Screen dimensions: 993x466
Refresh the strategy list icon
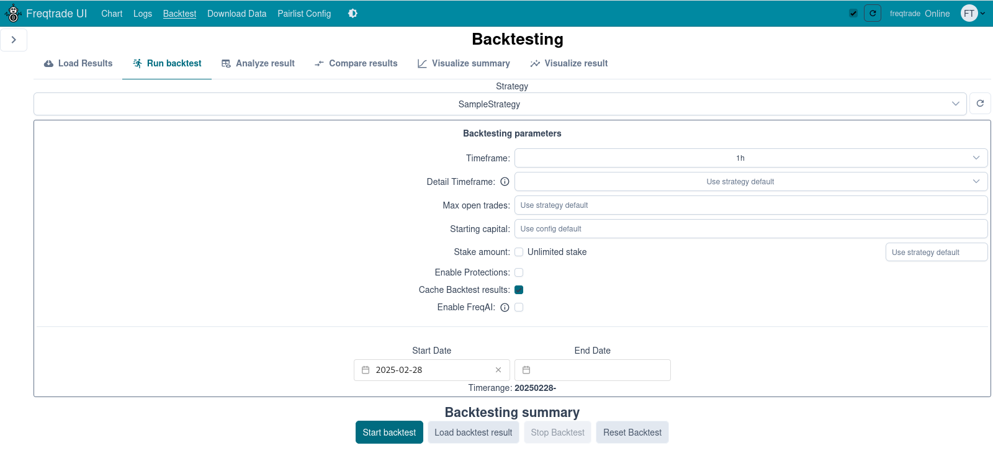[x=980, y=104]
